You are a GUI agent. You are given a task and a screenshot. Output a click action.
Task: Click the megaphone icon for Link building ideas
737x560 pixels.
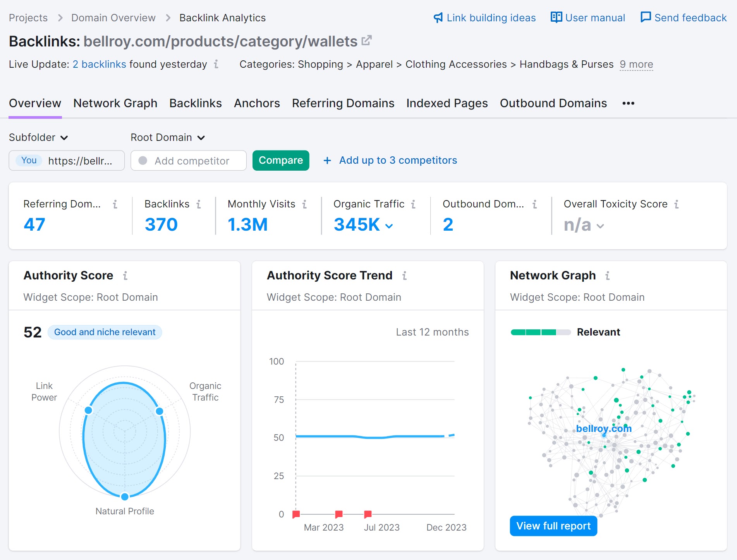pyautogui.click(x=438, y=17)
